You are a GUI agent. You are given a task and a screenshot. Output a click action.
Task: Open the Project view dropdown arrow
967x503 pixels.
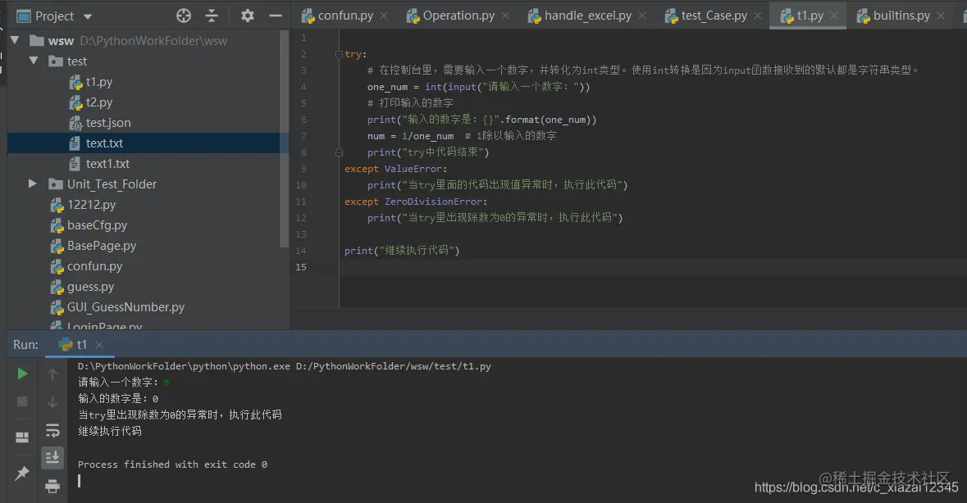coord(88,16)
